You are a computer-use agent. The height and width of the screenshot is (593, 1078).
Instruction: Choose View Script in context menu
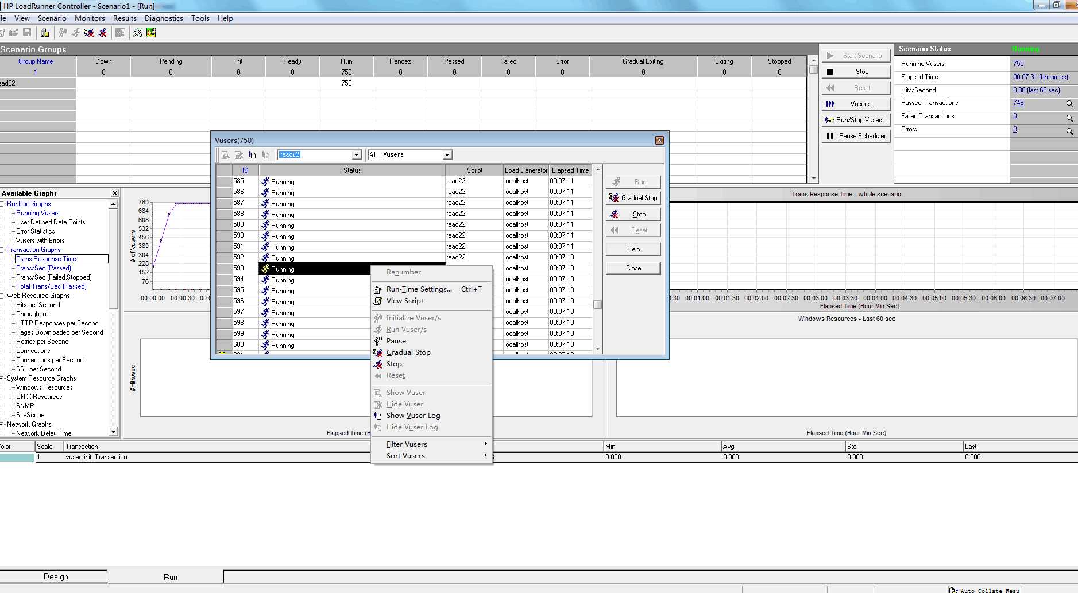coord(432,301)
